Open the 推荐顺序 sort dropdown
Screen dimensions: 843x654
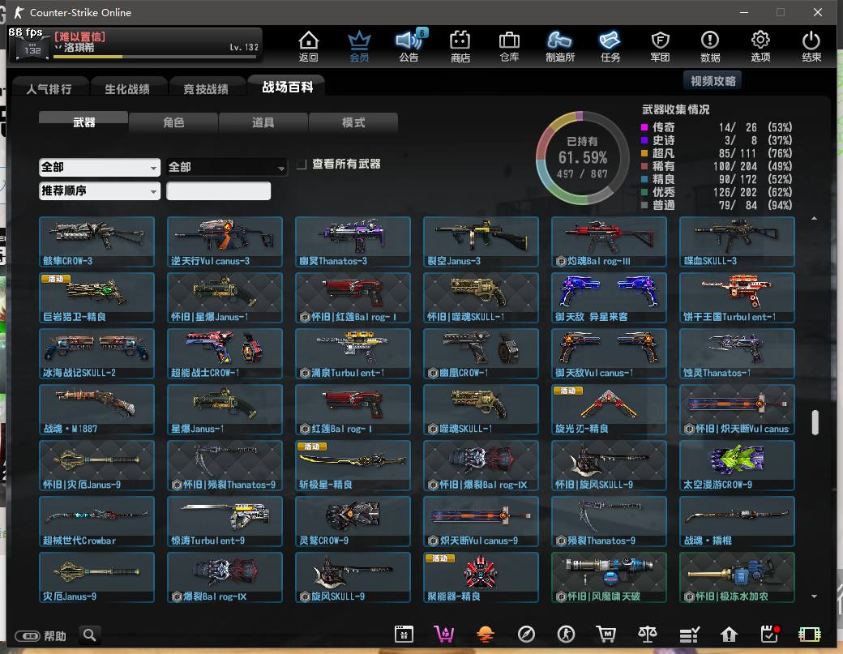(x=100, y=190)
